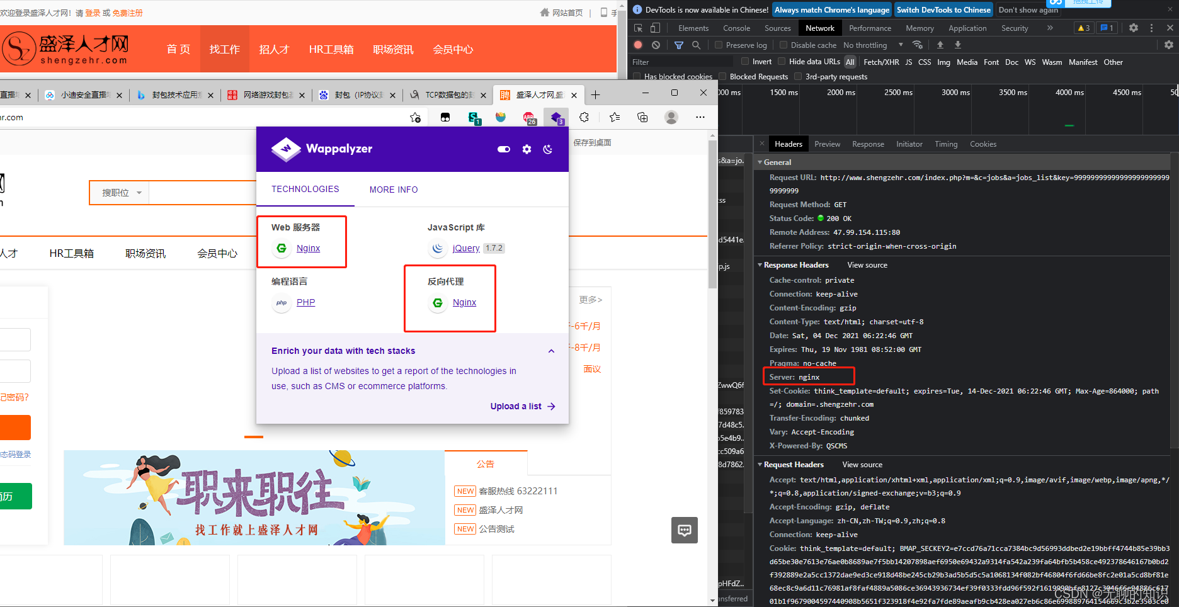Check the 3rd-party requests checkbox
The image size is (1179, 607).
798,77
